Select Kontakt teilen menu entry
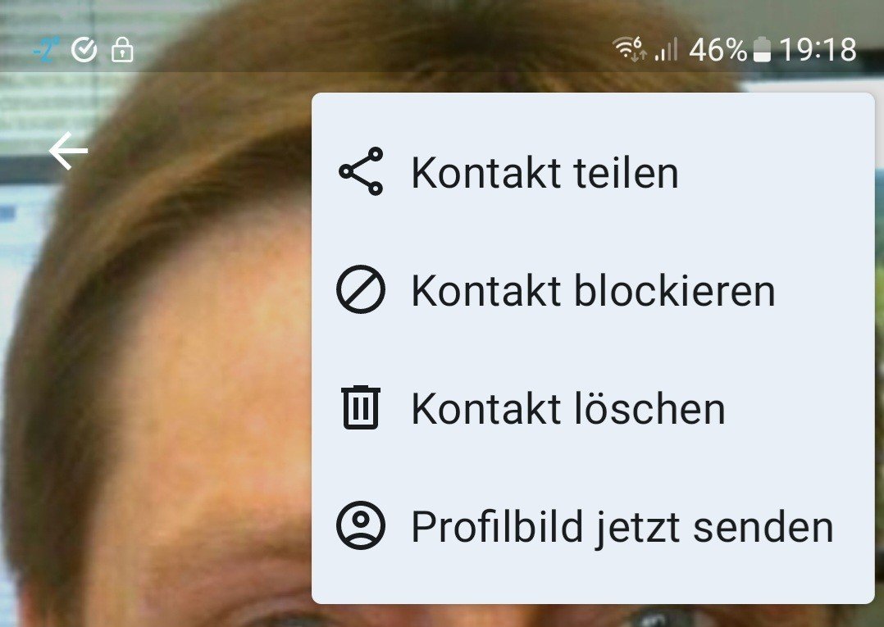884x627 pixels. coord(593,172)
